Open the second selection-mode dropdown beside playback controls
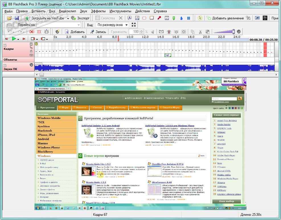The width and height of the screenshot is (281, 220). point(47,39)
